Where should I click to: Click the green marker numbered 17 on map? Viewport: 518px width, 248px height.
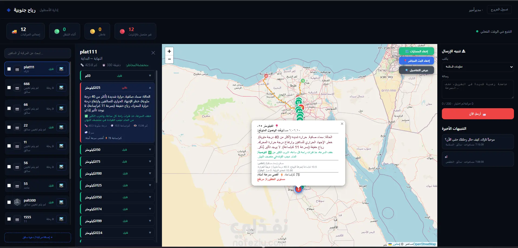(298, 102)
